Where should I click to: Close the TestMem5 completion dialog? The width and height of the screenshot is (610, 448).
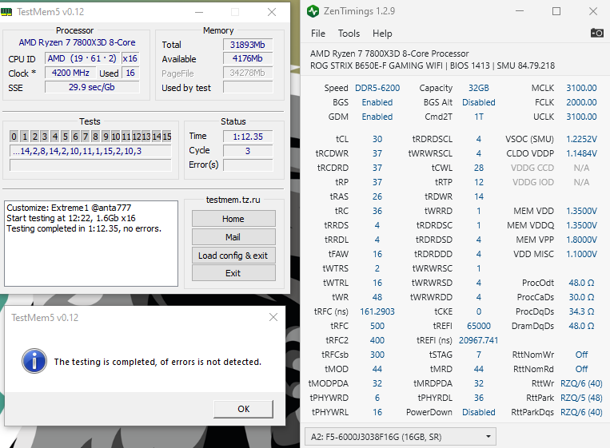pyautogui.click(x=273, y=317)
